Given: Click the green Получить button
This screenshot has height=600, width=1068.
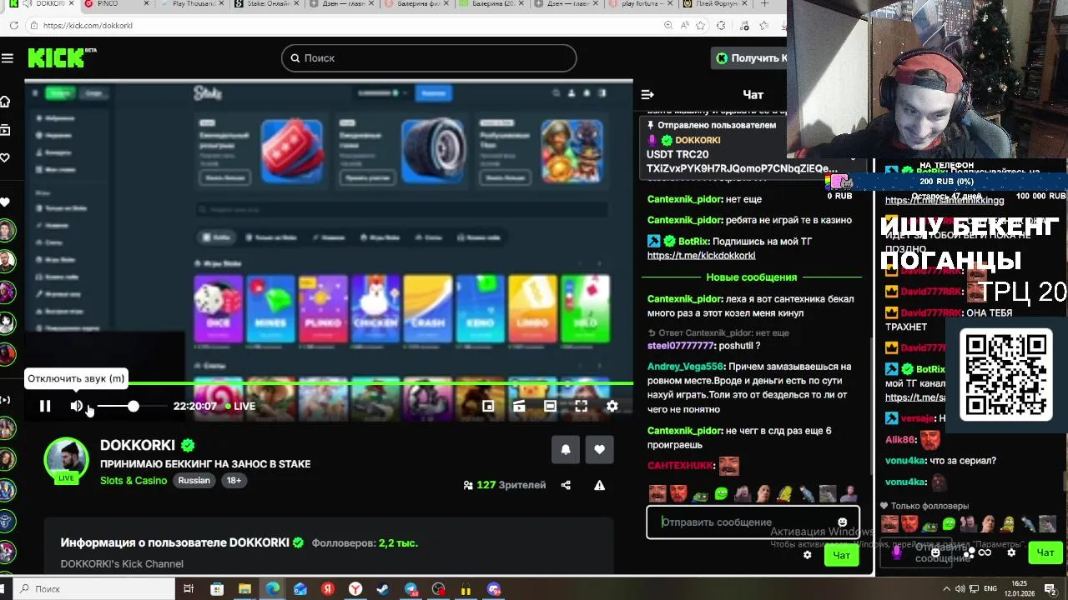Looking at the screenshot, I should (x=749, y=57).
